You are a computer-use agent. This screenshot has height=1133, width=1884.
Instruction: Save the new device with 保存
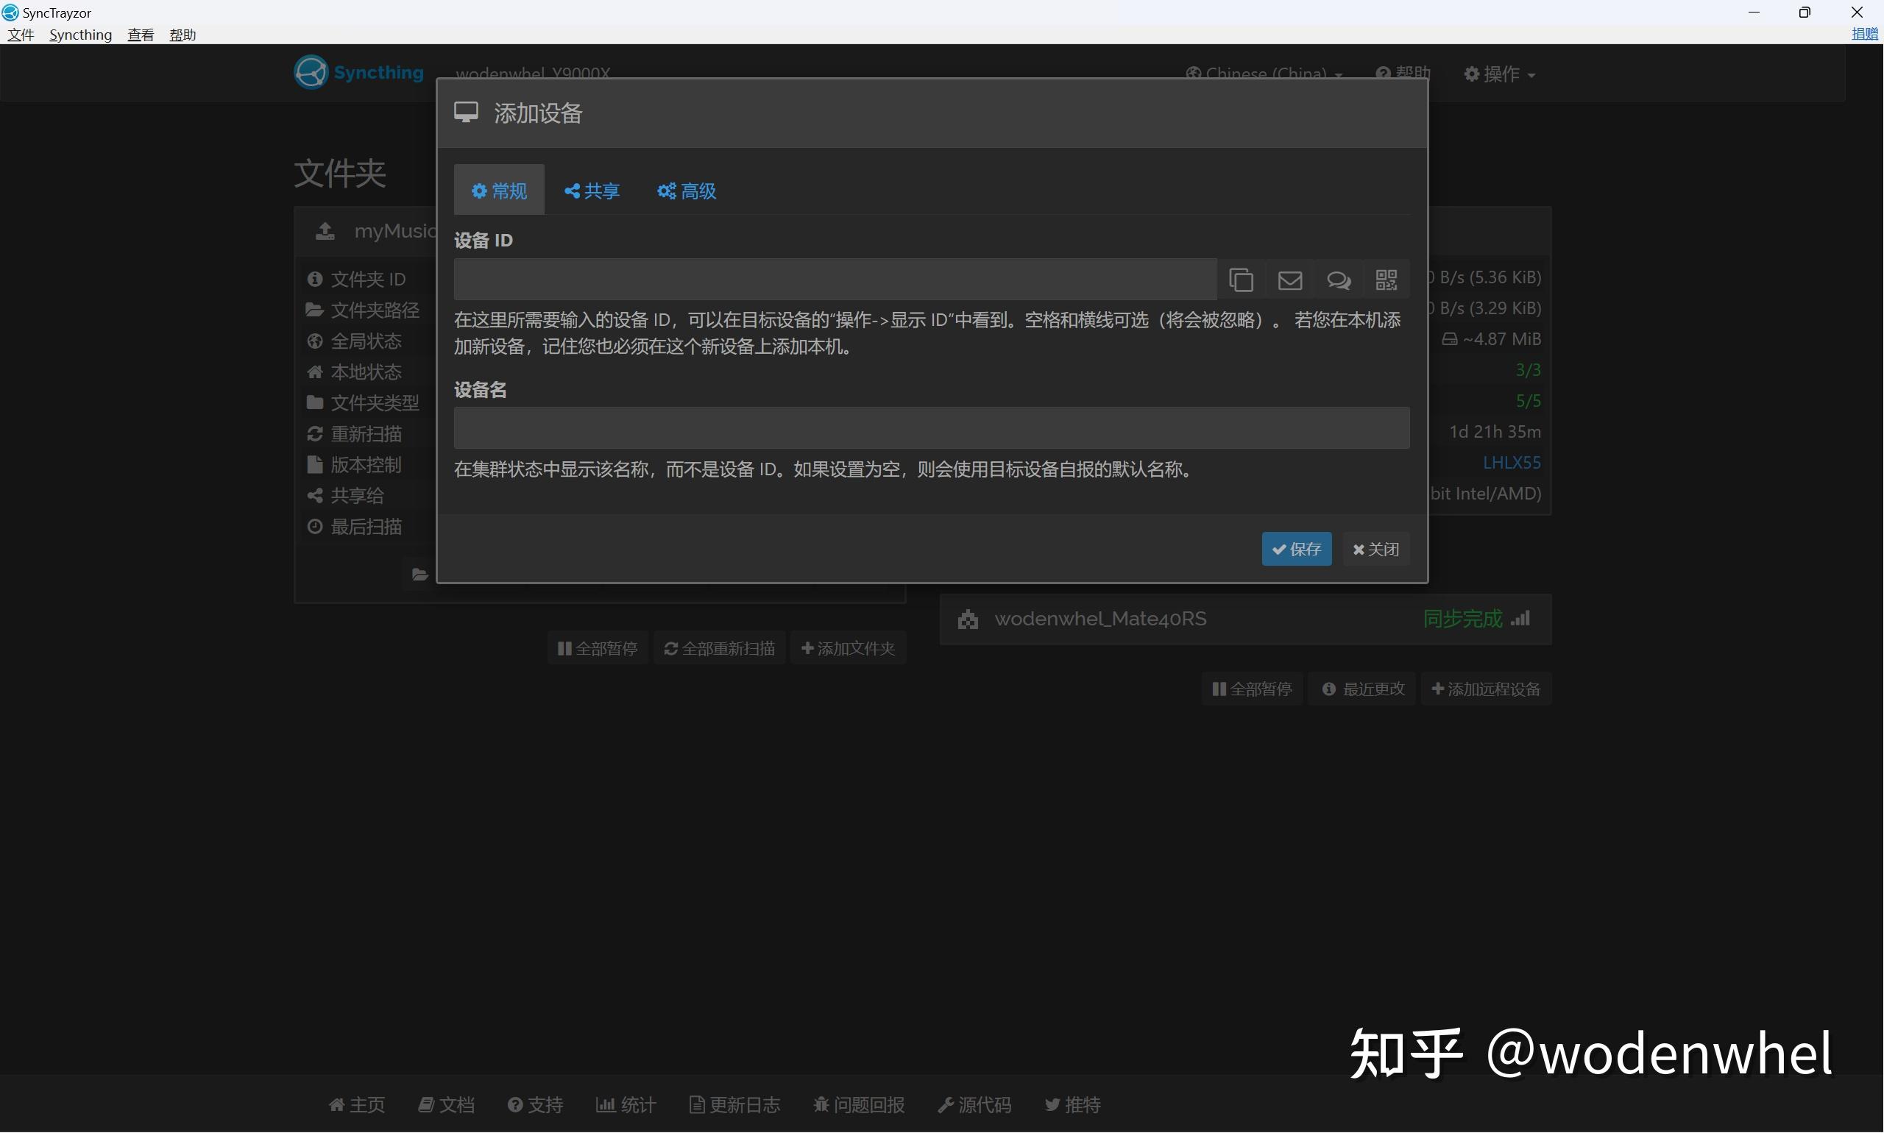pos(1296,549)
